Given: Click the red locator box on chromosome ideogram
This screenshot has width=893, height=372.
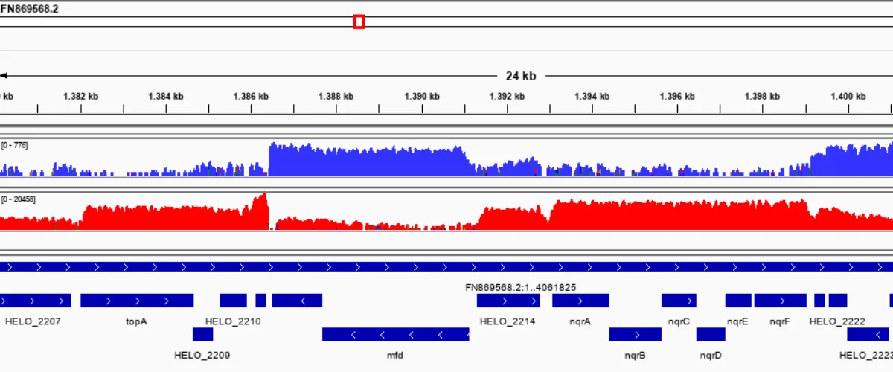Looking at the screenshot, I should 359,22.
